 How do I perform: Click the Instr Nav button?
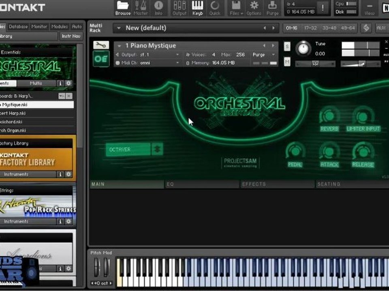[x=71, y=36]
